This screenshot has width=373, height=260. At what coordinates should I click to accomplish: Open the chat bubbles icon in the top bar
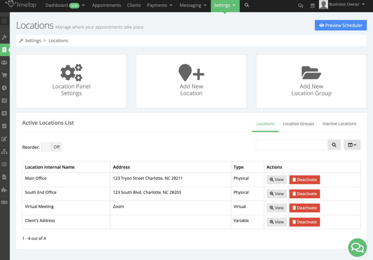301,6
